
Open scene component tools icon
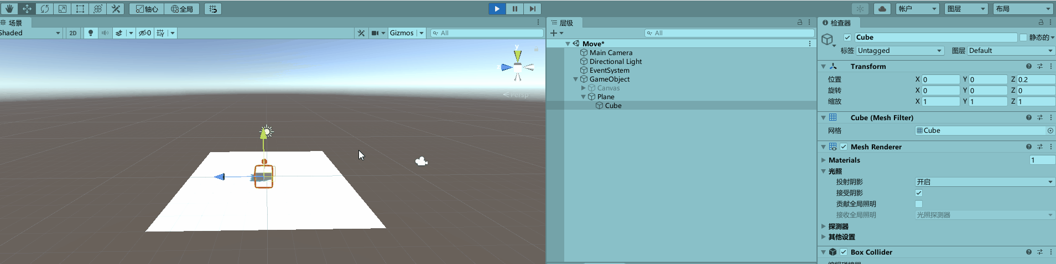pos(361,33)
